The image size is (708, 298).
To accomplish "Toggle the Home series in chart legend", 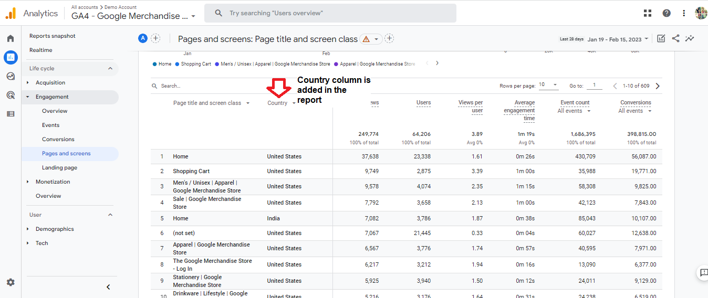I will tap(162, 64).
